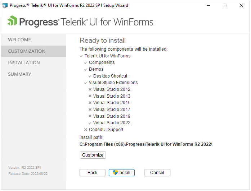Go back with the Back button
The height and width of the screenshot is (191, 251).
pos(93,173)
